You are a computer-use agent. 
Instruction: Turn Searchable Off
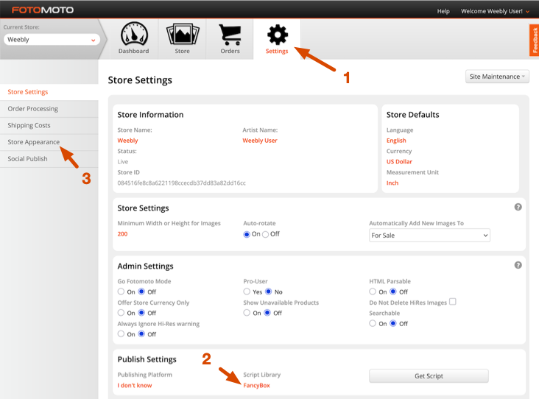(x=393, y=323)
